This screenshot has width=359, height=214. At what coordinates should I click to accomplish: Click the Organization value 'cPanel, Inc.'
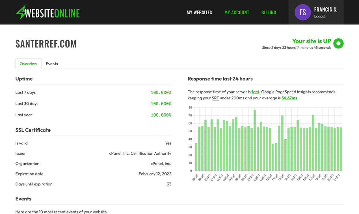tap(161, 164)
